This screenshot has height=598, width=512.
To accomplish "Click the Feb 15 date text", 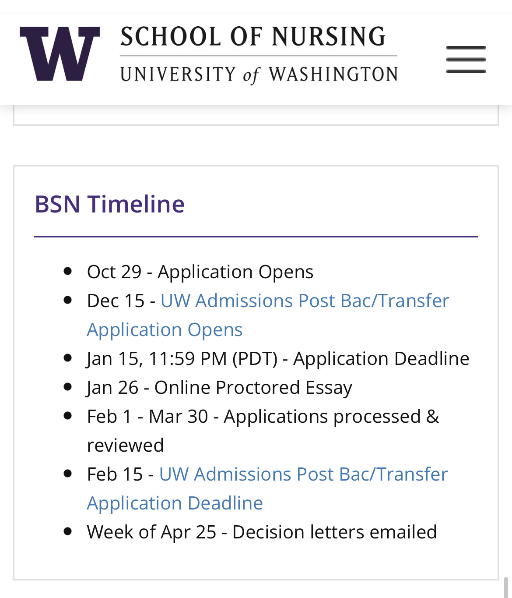I will 115,474.
